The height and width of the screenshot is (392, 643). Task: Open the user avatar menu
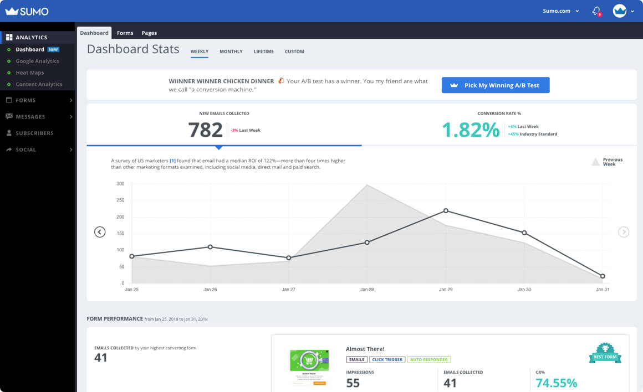click(620, 11)
